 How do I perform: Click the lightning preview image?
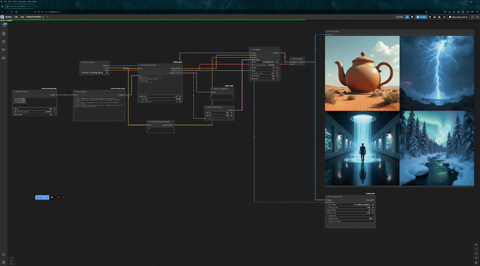(437, 73)
